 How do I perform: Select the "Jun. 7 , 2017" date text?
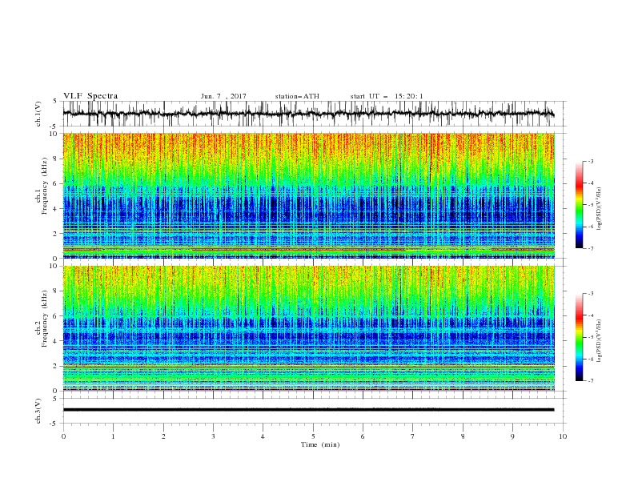pyautogui.click(x=223, y=96)
